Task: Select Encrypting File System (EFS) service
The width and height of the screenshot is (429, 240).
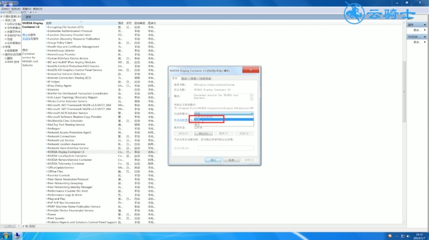Action: (65, 27)
